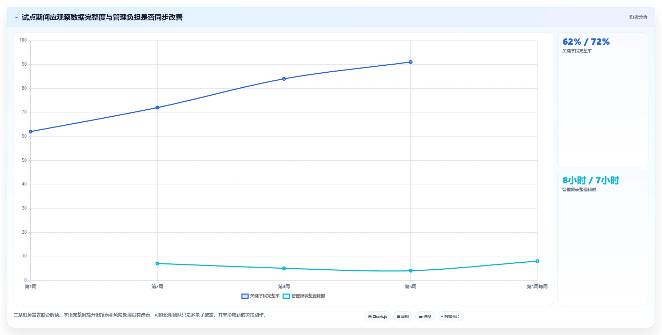Click the 趋势分析 label in the header
This screenshot has height=335, width=662.
pos(638,17)
